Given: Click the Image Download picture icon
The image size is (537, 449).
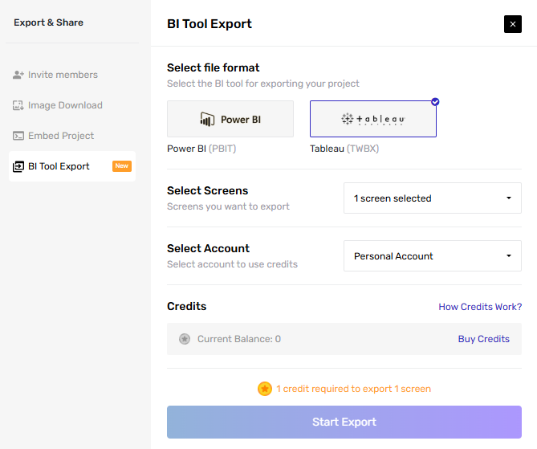Looking at the screenshot, I should (x=18, y=105).
